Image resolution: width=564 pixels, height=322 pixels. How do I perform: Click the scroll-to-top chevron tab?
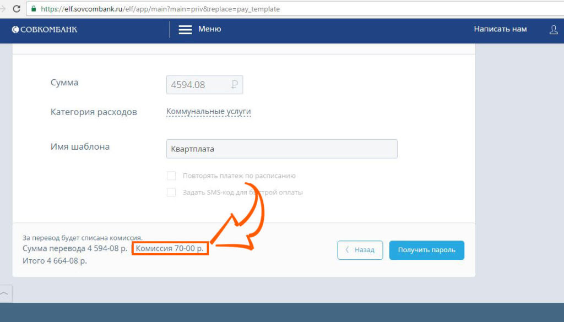coord(4,293)
